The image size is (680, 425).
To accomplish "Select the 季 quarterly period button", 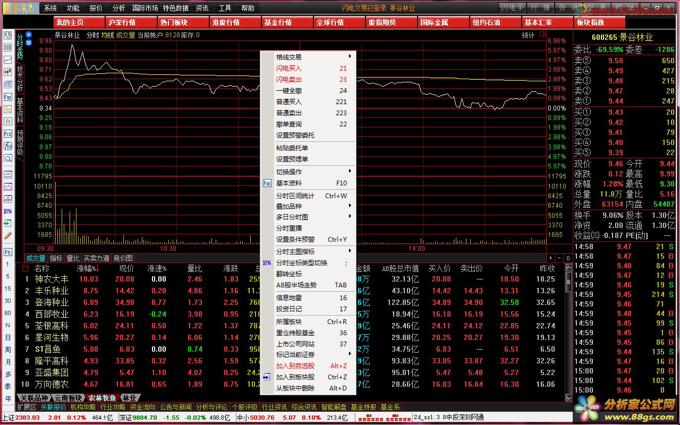I will click(x=8, y=386).
